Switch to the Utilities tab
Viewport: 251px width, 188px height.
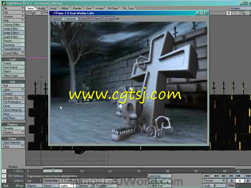point(65,8)
